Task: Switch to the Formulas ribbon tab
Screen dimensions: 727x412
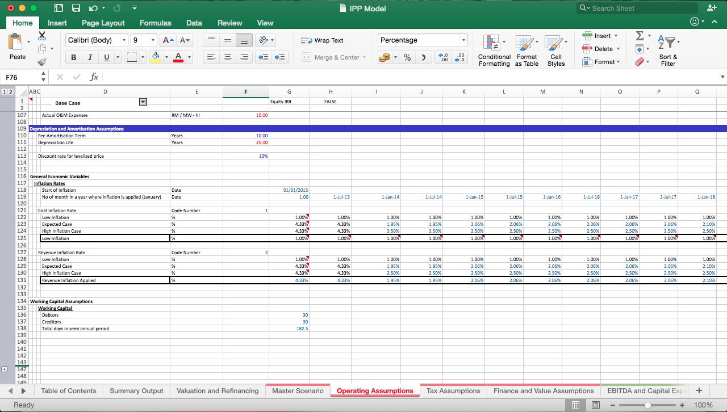Action: (x=155, y=23)
